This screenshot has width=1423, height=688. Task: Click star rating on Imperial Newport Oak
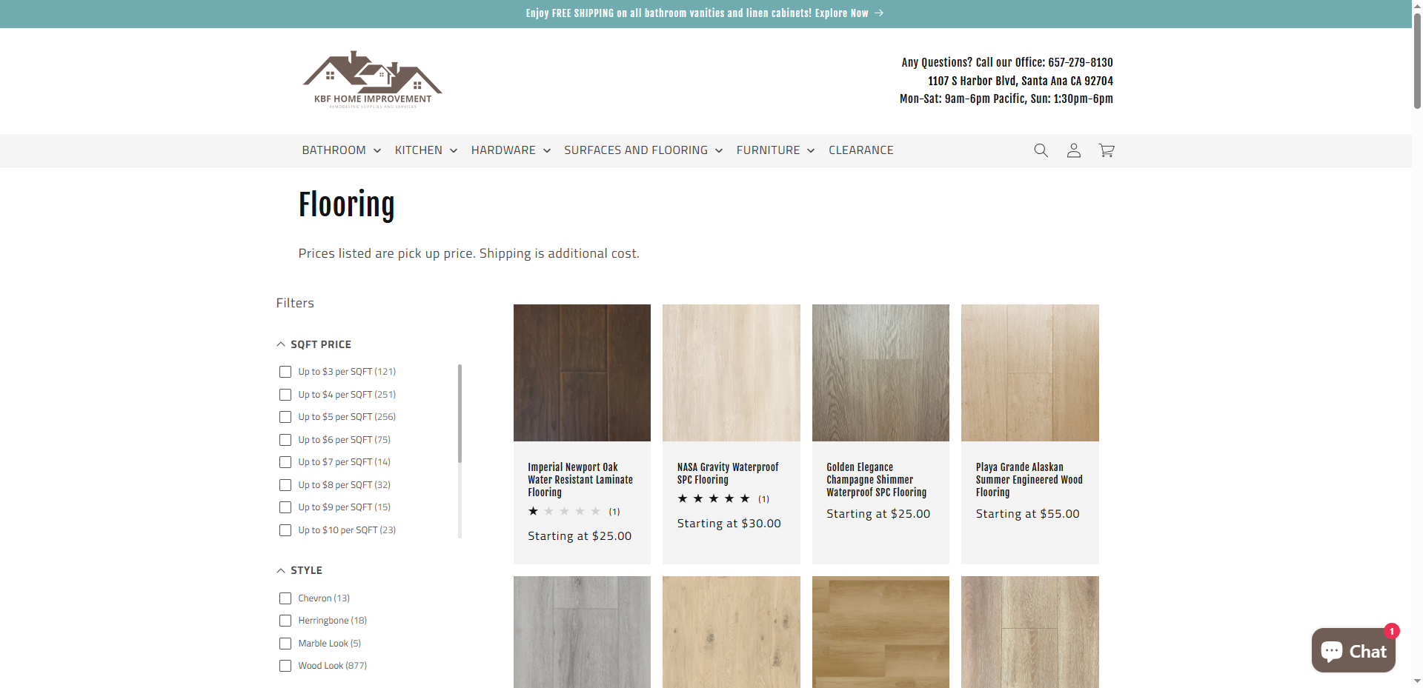click(563, 511)
